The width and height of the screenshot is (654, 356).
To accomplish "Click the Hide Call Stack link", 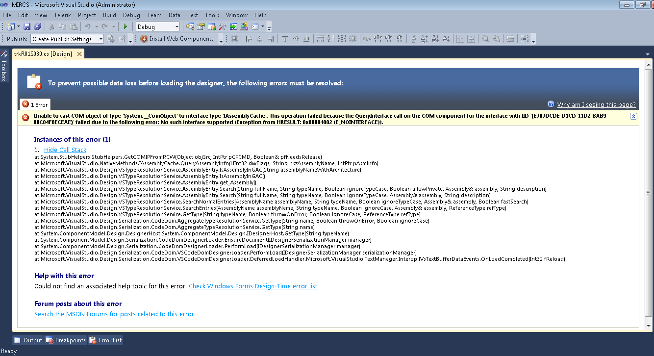I will pos(65,150).
